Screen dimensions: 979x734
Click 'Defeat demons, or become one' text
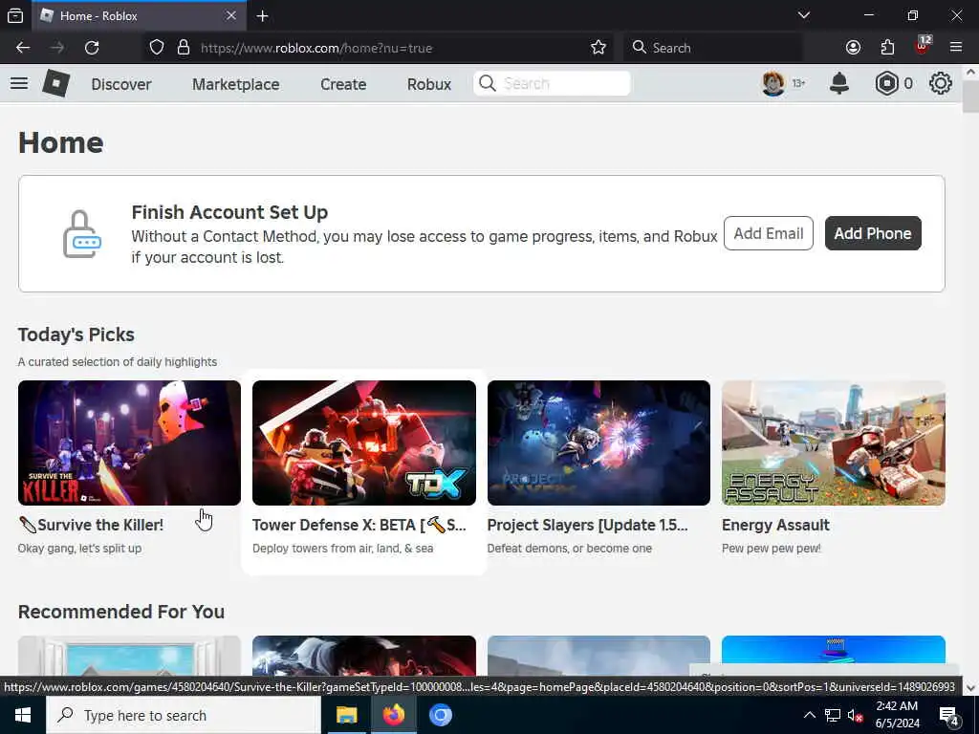coord(570,548)
